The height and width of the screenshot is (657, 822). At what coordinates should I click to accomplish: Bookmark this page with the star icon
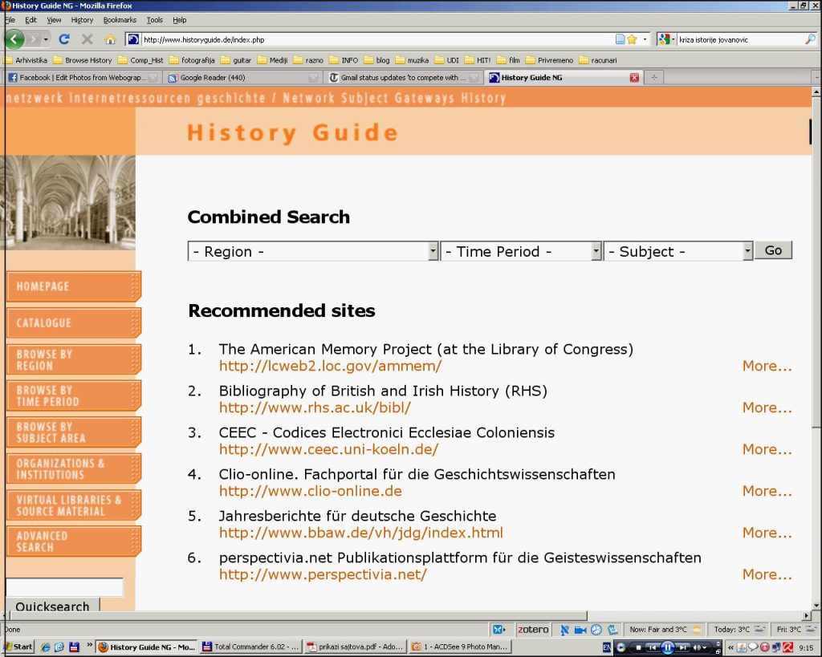point(632,39)
